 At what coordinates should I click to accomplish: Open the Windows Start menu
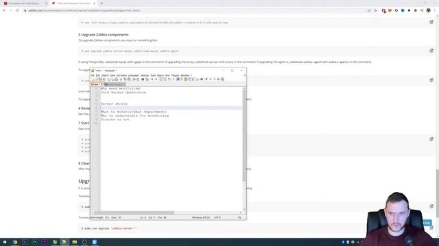click(x=5, y=242)
